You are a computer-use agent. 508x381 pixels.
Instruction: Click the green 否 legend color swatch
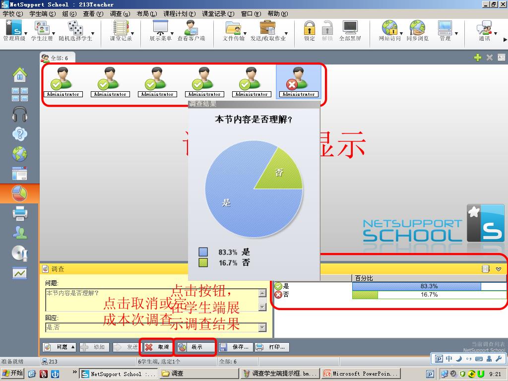pyautogui.click(x=203, y=262)
